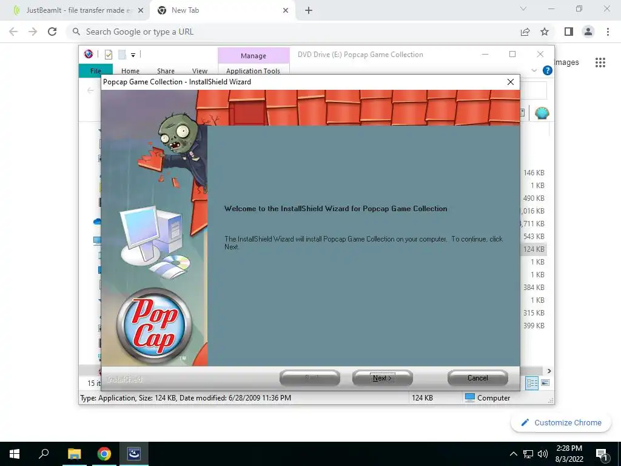Viewport: 621px width, 466px height.
Task: Open File Explorer from taskbar
Action: pyautogui.click(x=74, y=454)
